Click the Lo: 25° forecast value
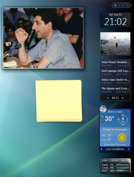Screen dimensions: 134x177 coord(107,140)
